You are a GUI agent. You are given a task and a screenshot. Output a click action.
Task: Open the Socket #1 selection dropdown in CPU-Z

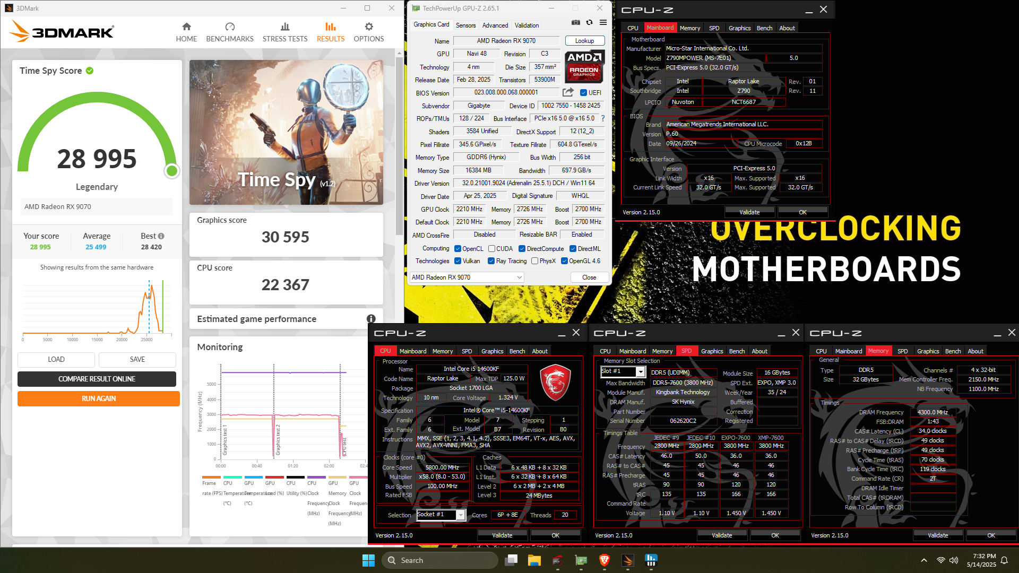tap(441, 515)
